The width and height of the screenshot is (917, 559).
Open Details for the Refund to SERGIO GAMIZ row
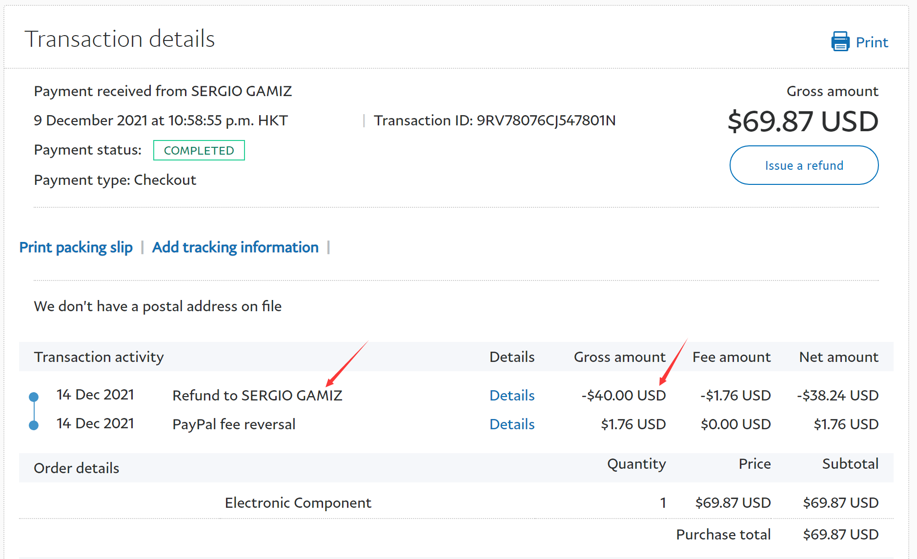pyautogui.click(x=511, y=395)
